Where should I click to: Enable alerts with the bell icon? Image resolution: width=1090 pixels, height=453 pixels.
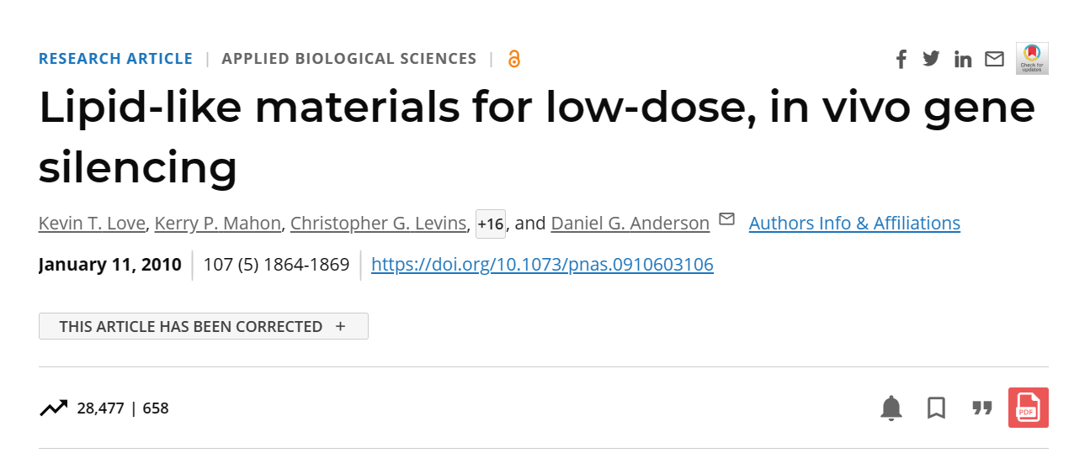point(891,408)
